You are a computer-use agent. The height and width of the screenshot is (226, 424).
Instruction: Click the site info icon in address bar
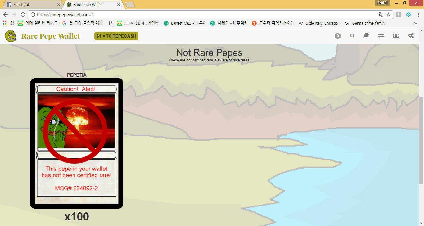click(33, 15)
